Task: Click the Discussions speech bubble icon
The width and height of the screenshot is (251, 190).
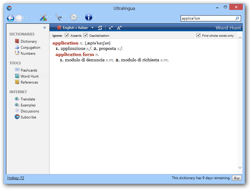Action: (17, 111)
